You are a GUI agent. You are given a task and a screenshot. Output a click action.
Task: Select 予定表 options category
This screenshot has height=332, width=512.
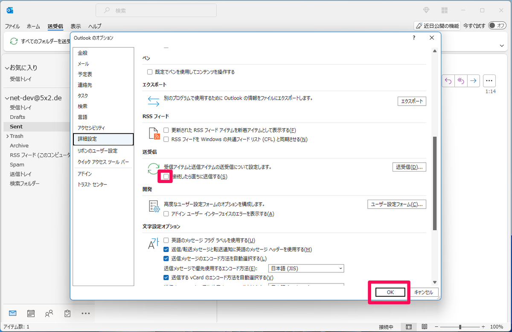click(103, 74)
